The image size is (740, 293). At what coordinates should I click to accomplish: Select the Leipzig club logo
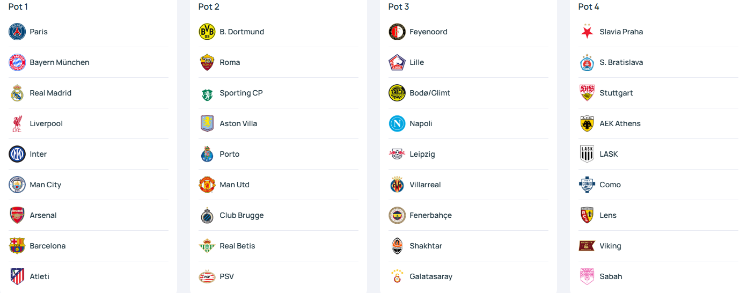click(x=397, y=154)
